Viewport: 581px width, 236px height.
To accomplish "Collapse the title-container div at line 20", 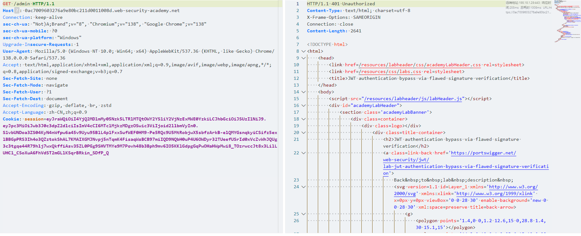I will click(x=303, y=132).
